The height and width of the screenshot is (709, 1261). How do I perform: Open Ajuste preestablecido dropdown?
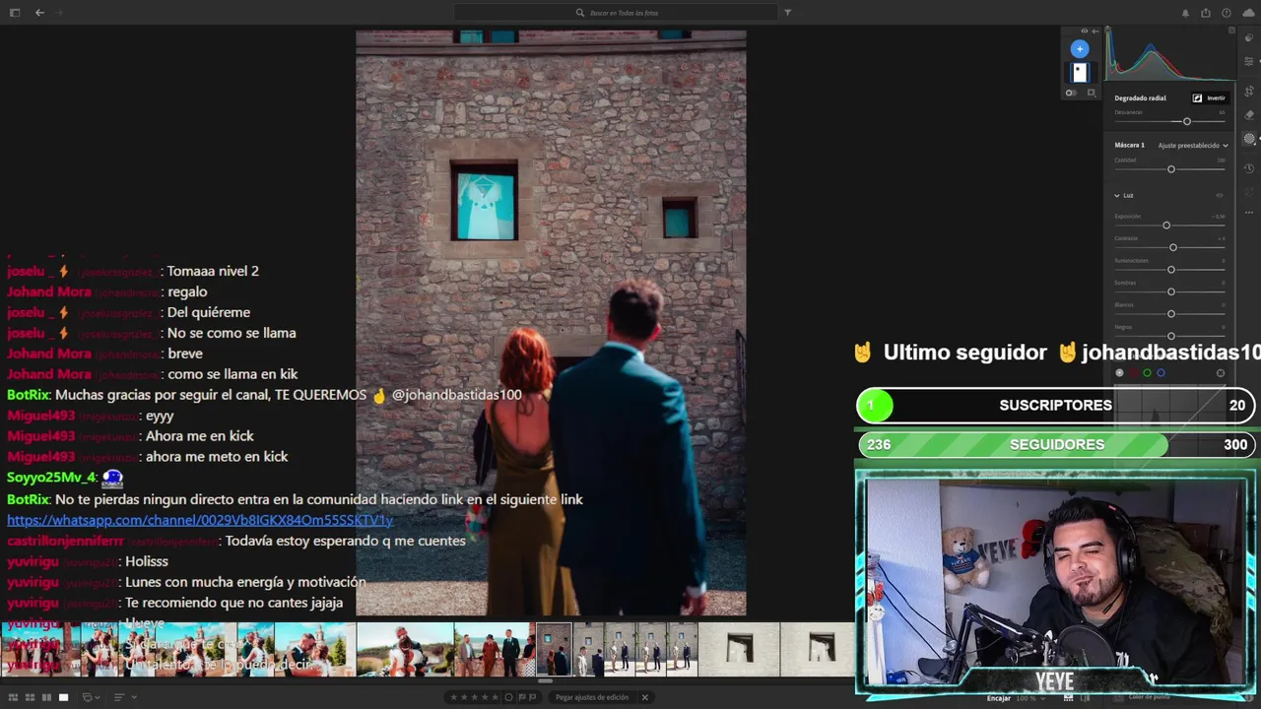click(x=1193, y=146)
